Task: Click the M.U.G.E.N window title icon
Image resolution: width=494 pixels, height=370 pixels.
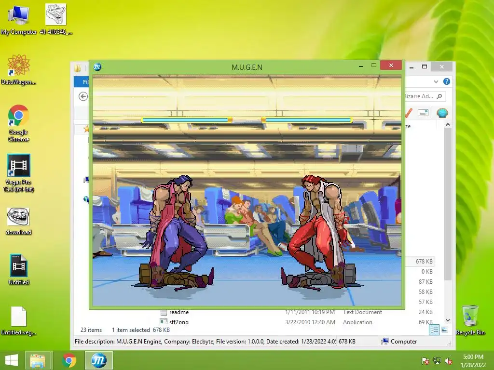Action: click(x=97, y=66)
